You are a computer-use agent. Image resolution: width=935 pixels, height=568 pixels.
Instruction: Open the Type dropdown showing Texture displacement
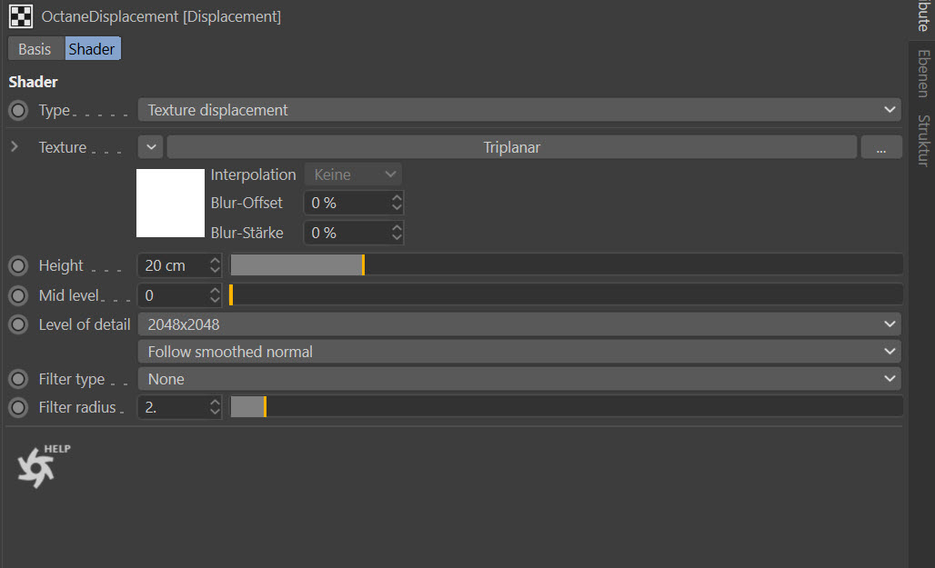coord(519,110)
